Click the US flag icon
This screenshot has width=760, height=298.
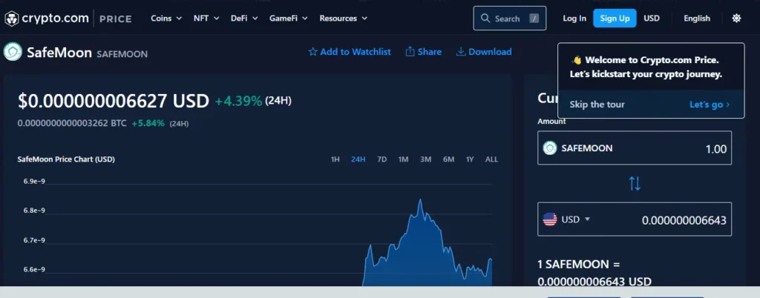click(550, 219)
